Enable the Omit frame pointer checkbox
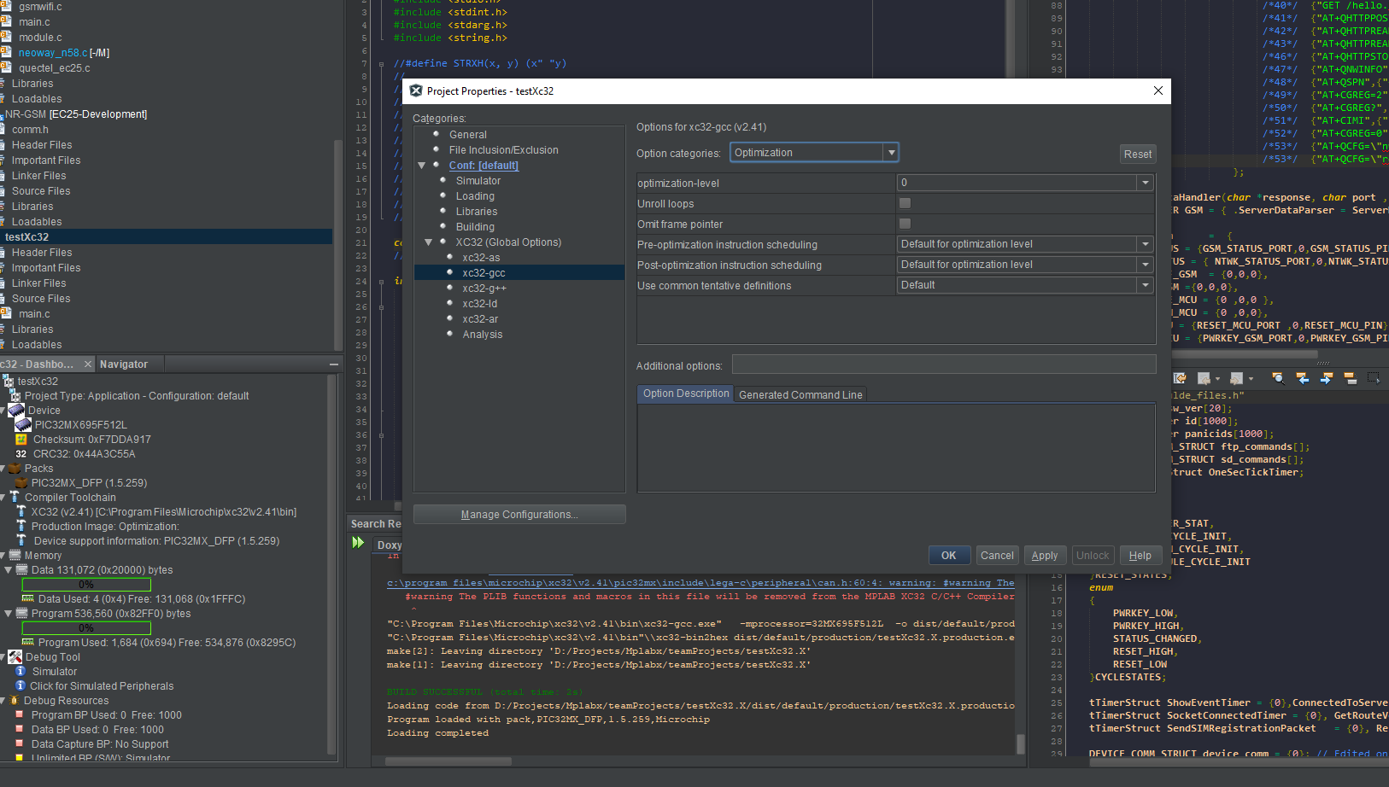Viewport: 1389px width, 787px height. coord(905,224)
